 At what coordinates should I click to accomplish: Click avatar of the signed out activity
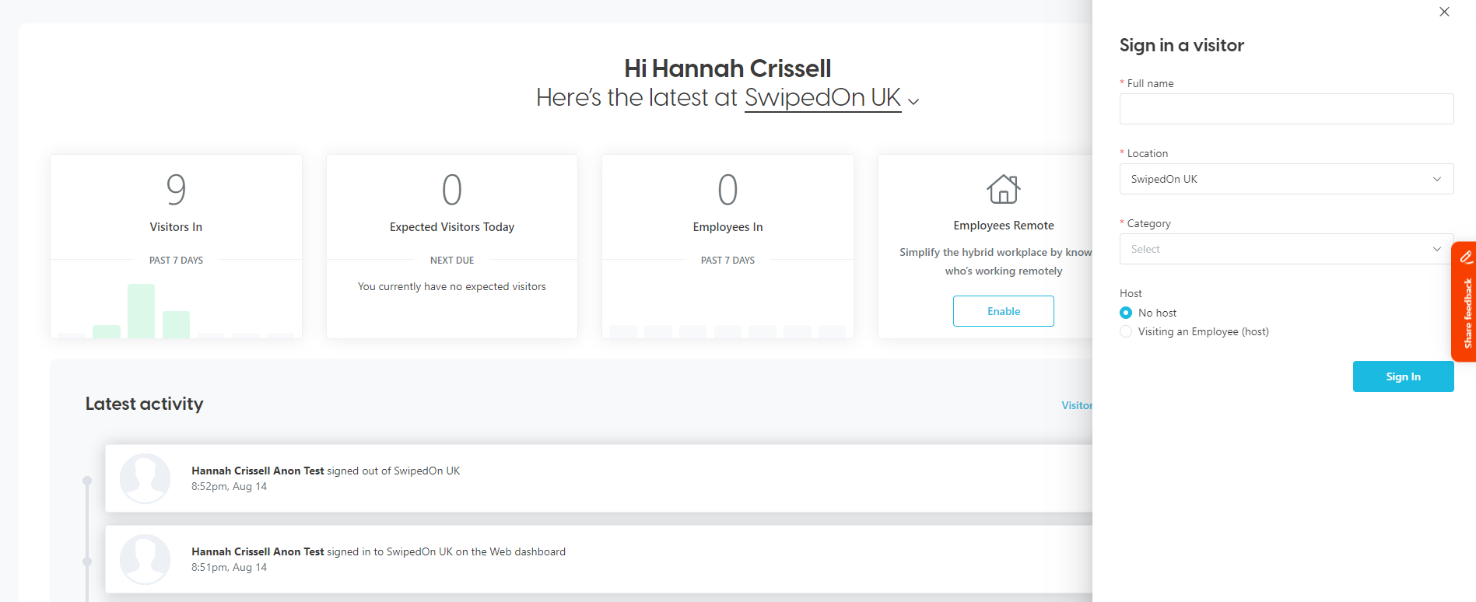click(x=145, y=478)
